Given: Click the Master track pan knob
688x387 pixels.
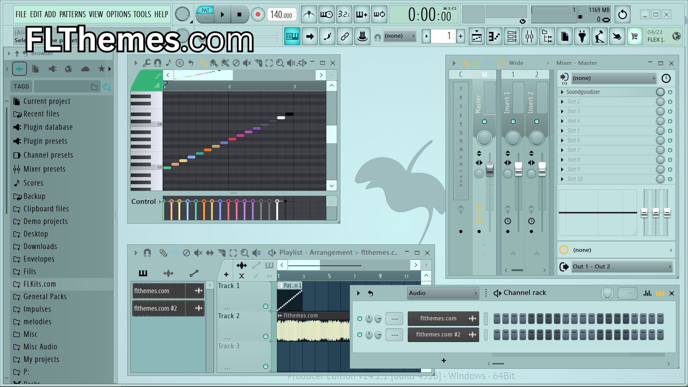Looking at the screenshot, I should coord(484,138).
